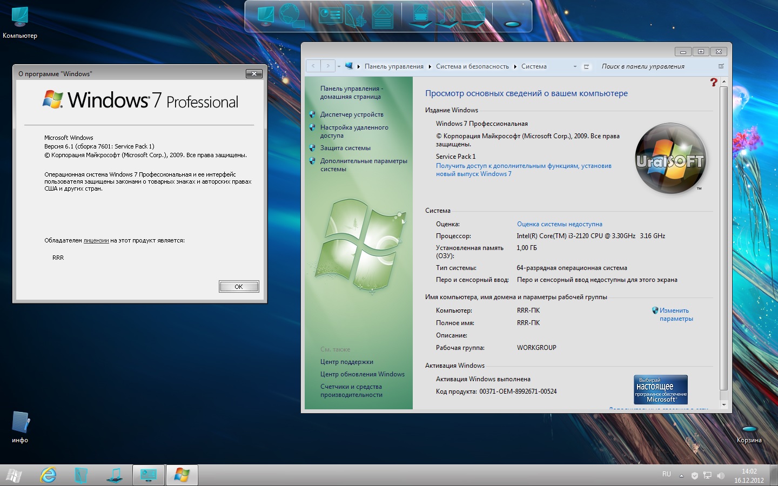Open the address bar history dropdown
The width and height of the screenshot is (778, 486).
point(575,66)
